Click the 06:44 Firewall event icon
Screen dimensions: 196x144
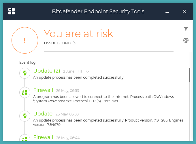tap(24, 139)
